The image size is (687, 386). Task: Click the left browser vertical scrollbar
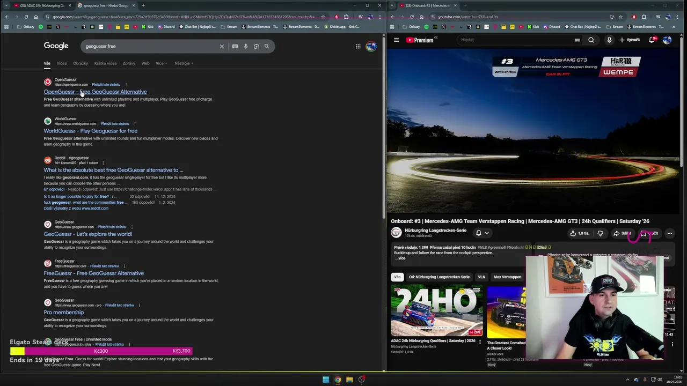click(383, 129)
